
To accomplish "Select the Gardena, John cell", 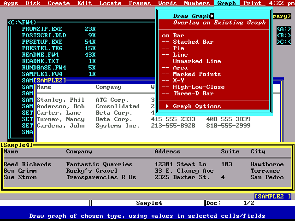I will [60, 126].
